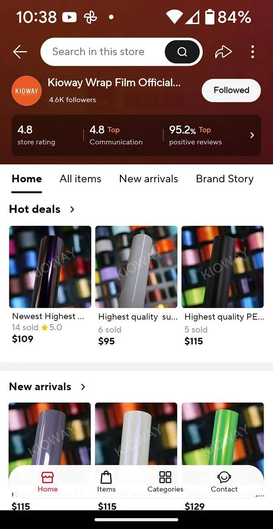
Task: Tap the black search magnifier button
Action: point(182,52)
